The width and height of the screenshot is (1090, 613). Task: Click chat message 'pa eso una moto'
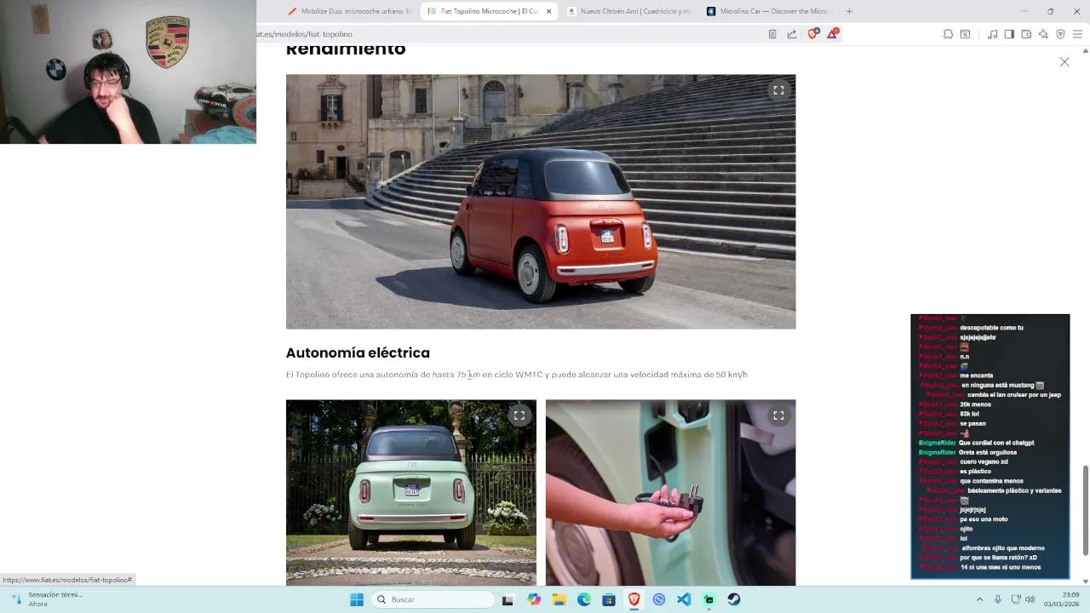[984, 519]
